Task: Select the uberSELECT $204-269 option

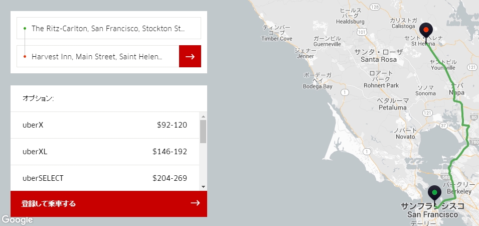Action: (105, 178)
